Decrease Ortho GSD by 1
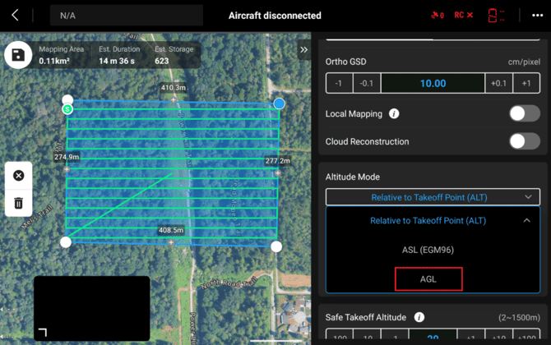The image size is (551, 345). (339, 83)
